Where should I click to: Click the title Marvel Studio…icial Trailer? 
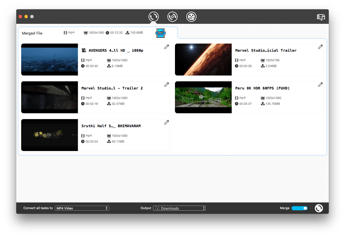[266, 51]
